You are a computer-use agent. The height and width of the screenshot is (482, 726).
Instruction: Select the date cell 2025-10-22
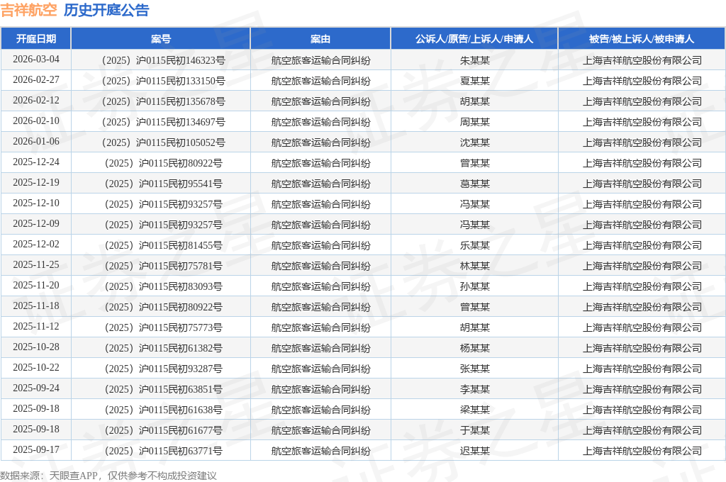pos(36,368)
